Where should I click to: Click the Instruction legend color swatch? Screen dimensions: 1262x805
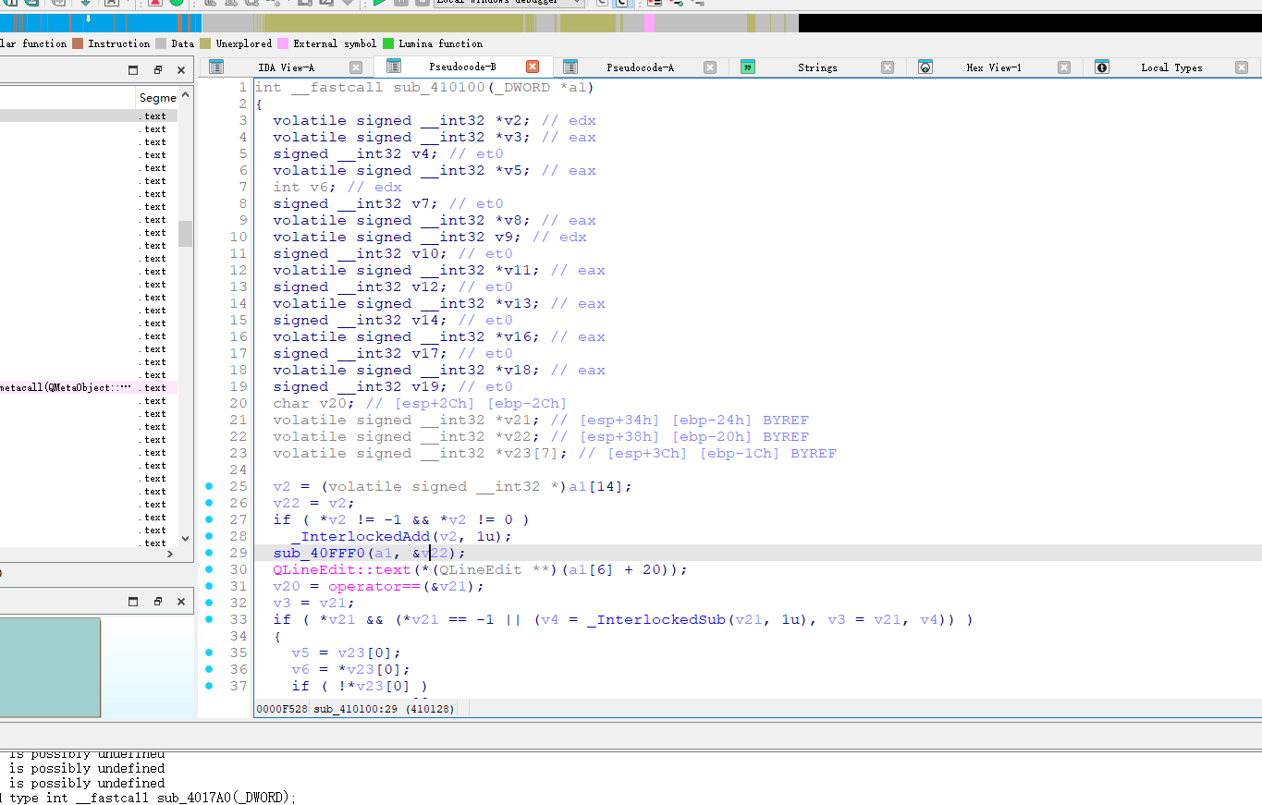(x=78, y=43)
